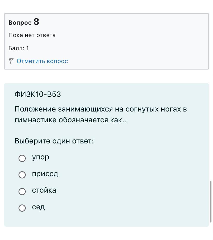Mark the стойка radio button
The width and height of the screenshot is (213, 240).
point(22,191)
